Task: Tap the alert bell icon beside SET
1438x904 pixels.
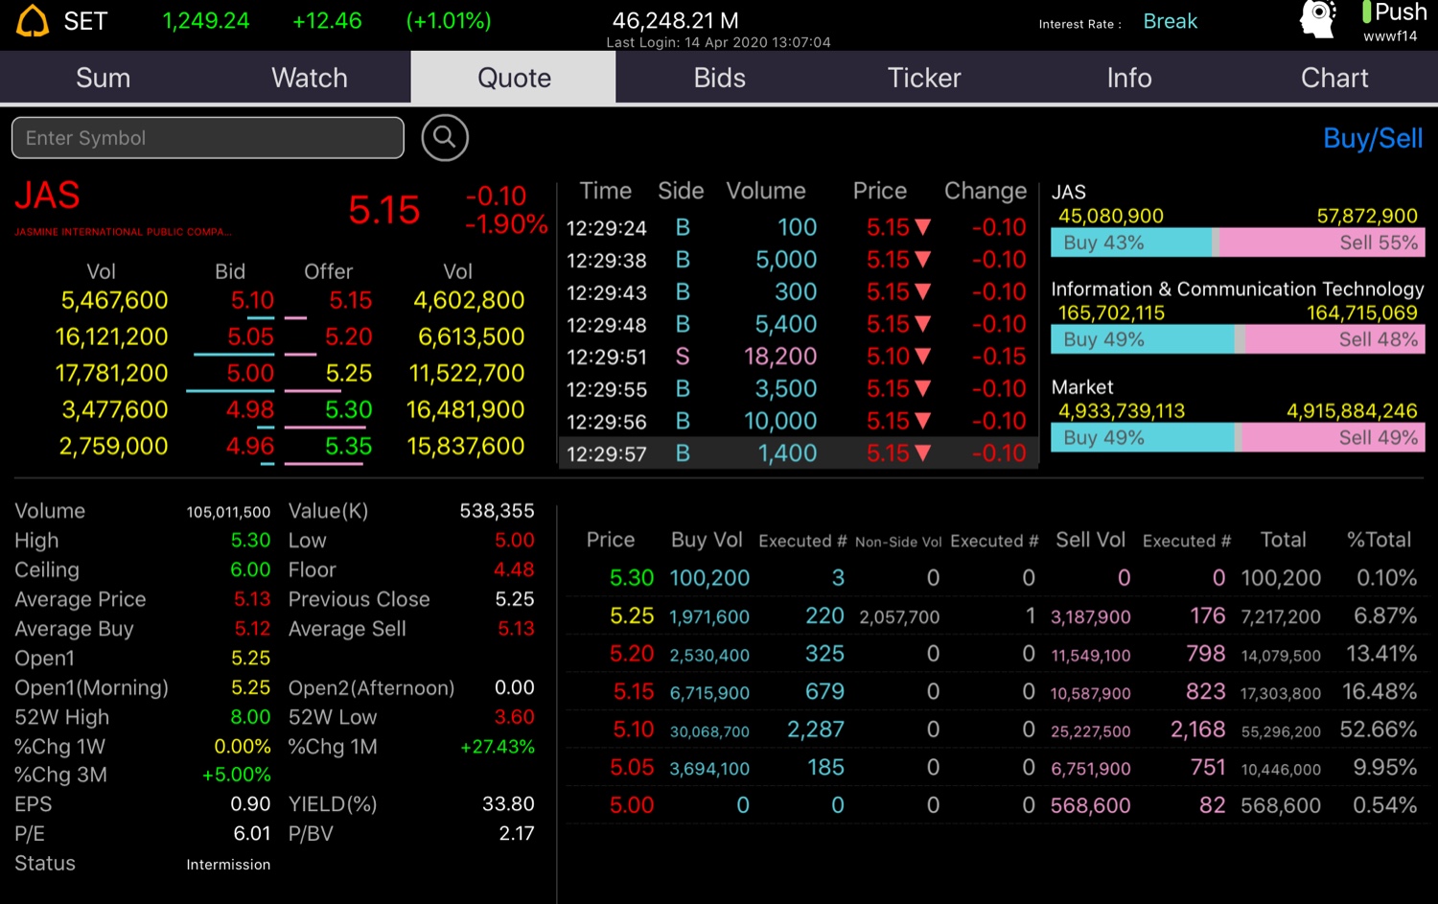Action: (33, 21)
